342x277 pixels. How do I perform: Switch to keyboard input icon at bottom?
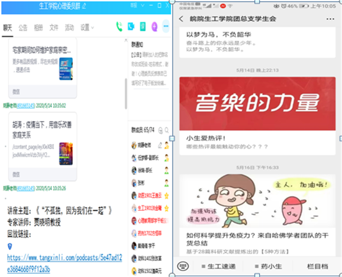pos(183,266)
